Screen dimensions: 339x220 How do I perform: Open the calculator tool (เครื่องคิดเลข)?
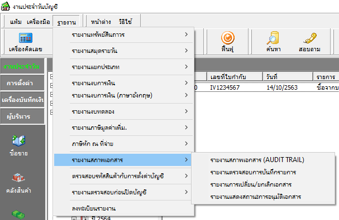click(x=26, y=42)
